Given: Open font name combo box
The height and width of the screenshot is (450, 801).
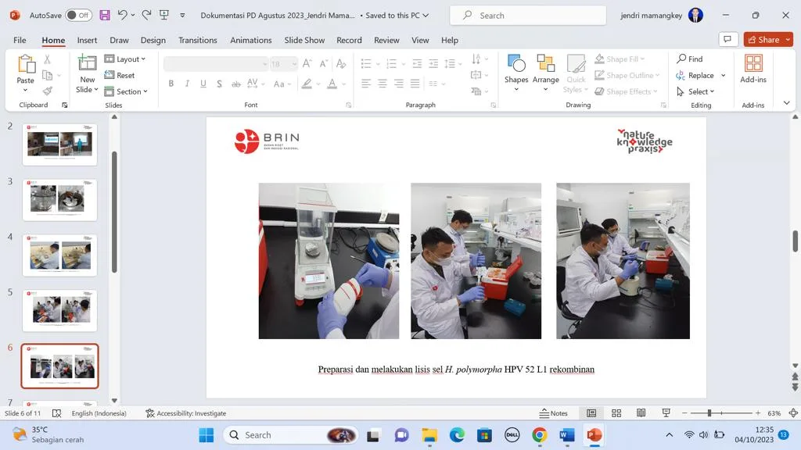Looking at the screenshot, I should point(216,64).
